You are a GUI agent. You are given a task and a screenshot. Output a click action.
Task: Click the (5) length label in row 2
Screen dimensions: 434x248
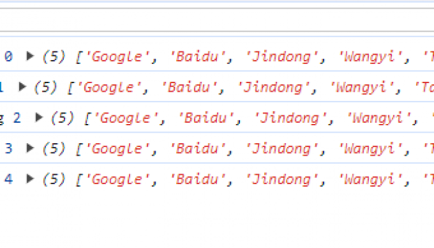pyautogui.click(x=63, y=118)
